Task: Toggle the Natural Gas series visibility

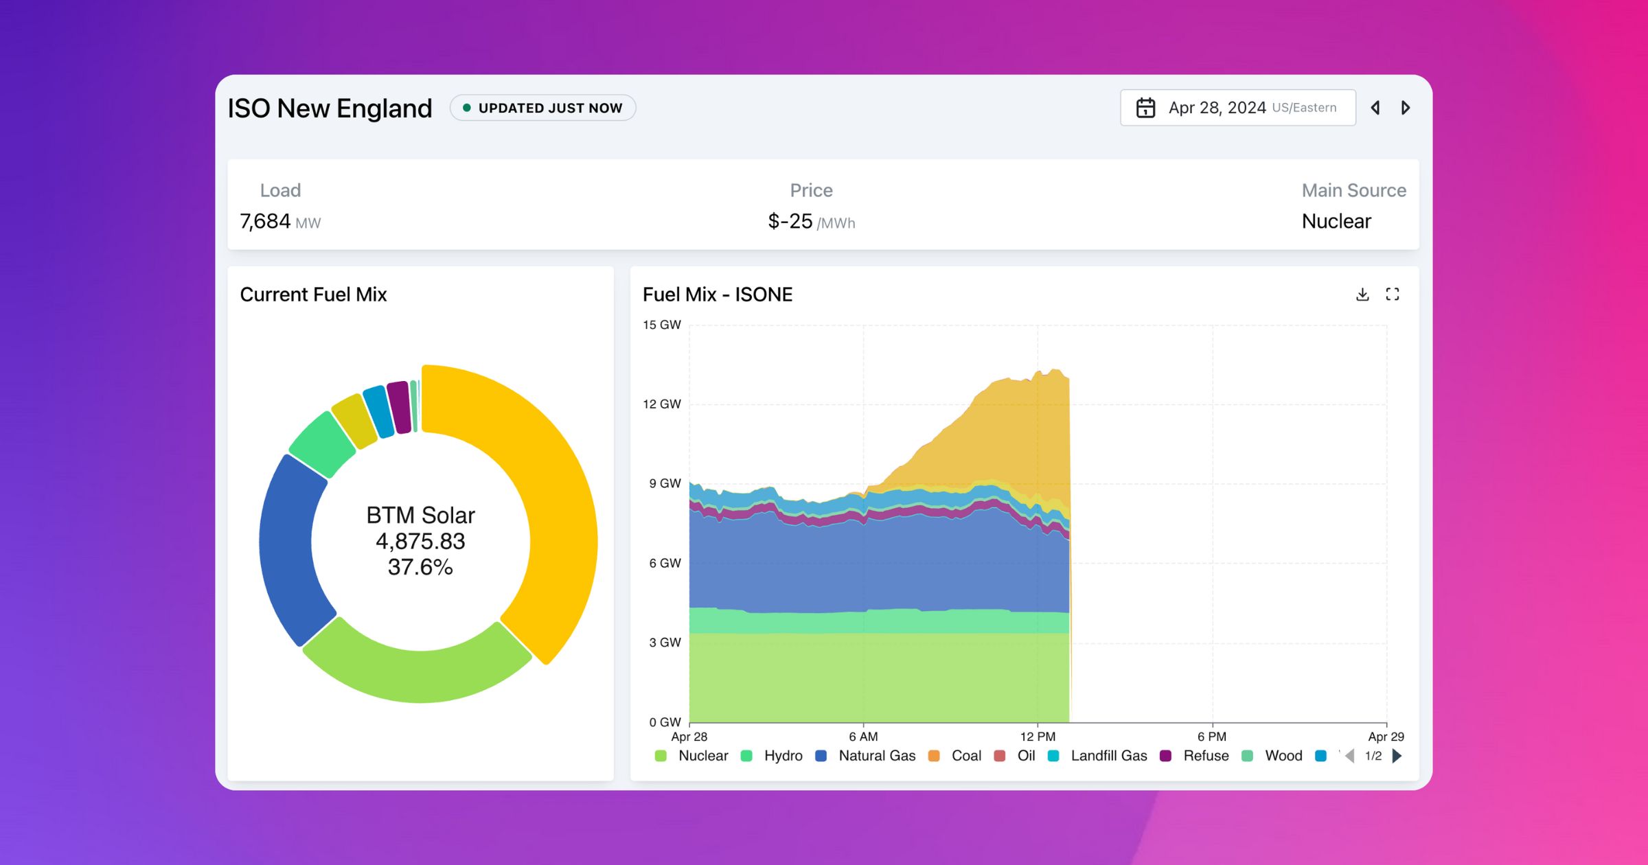Action: [x=877, y=756]
